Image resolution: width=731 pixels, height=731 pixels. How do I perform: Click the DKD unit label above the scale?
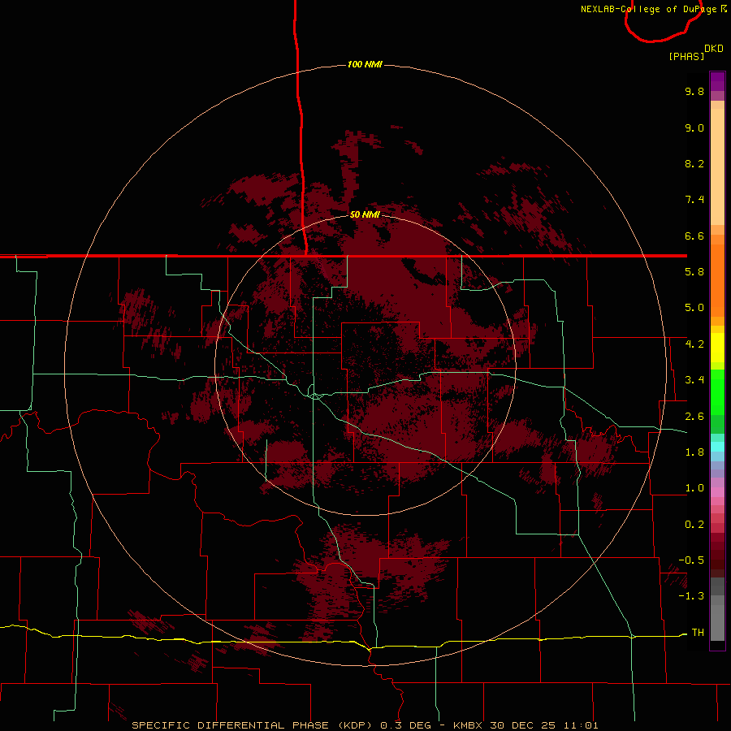(714, 48)
